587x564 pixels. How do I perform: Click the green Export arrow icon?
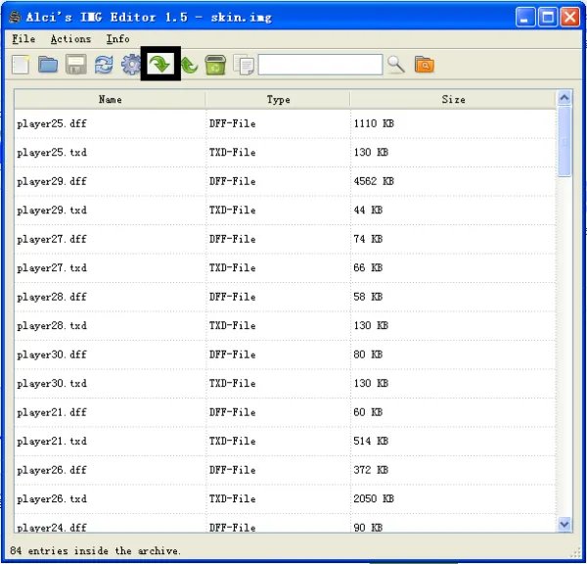pyautogui.click(x=189, y=65)
